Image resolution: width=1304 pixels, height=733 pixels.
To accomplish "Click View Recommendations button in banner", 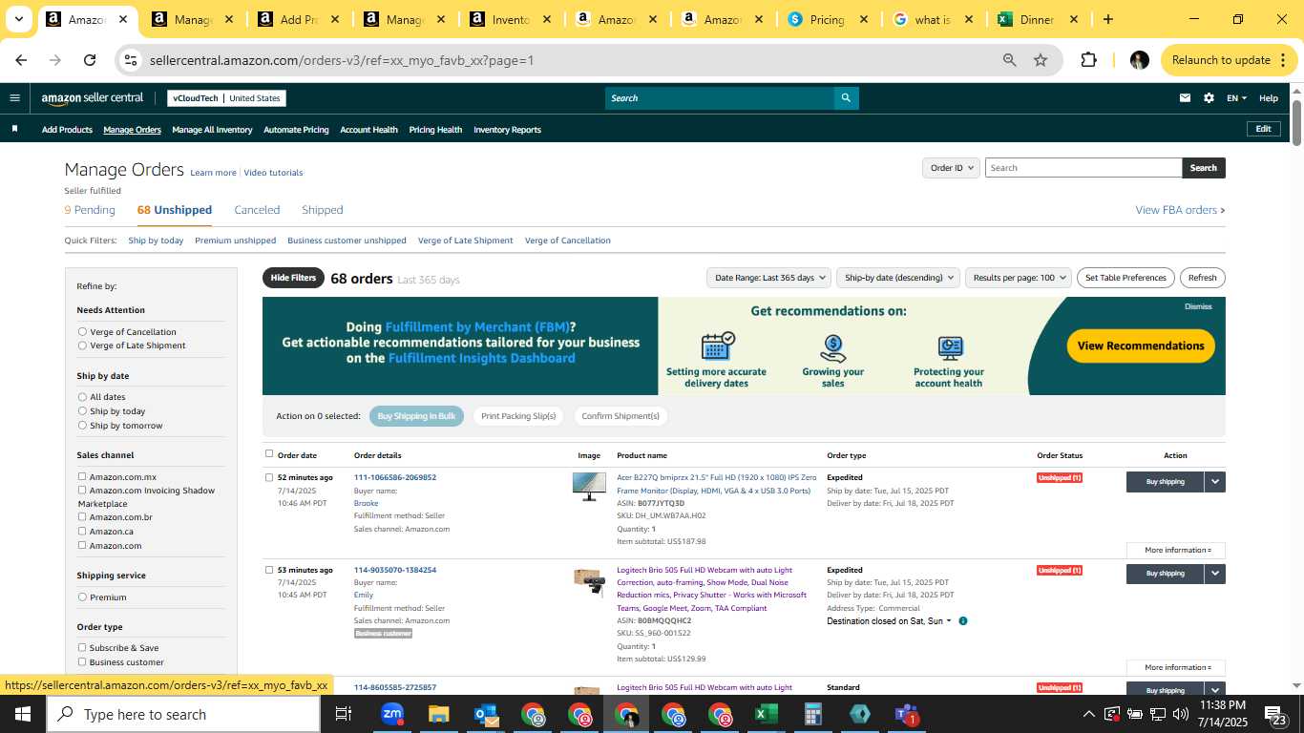I will 1141,346.
